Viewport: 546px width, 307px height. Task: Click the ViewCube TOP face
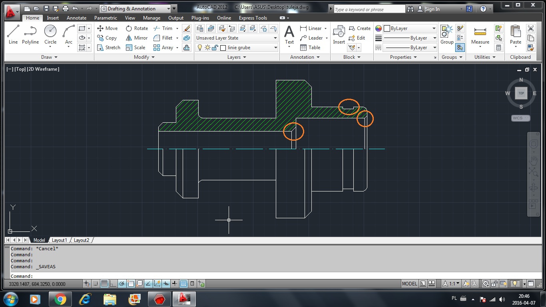[521, 93]
